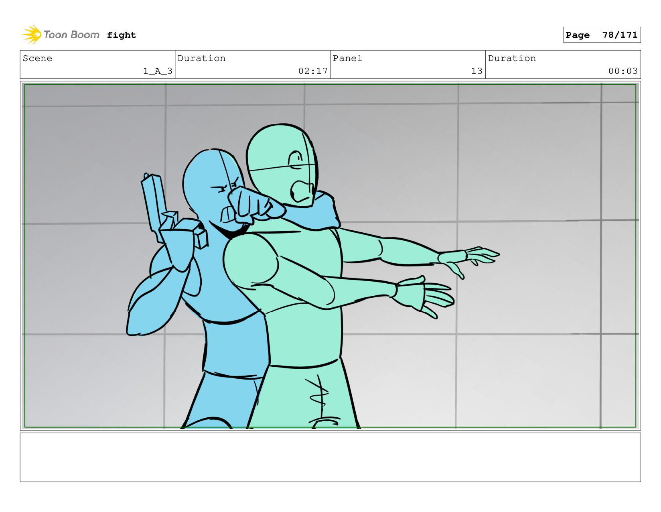Click the Toon Boom logo
The height and width of the screenshot is (512, 661).
tap(61, 35)
